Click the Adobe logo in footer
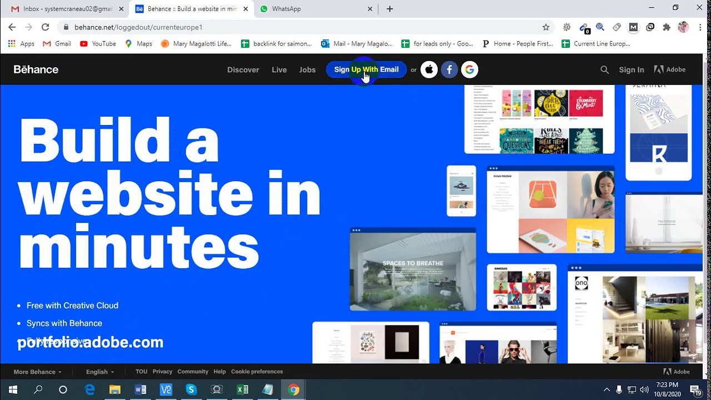Screen dimensions: 711x400 pos(677,372)
